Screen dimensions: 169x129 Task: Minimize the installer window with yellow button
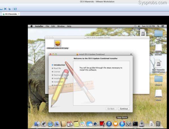coord(53,54)
